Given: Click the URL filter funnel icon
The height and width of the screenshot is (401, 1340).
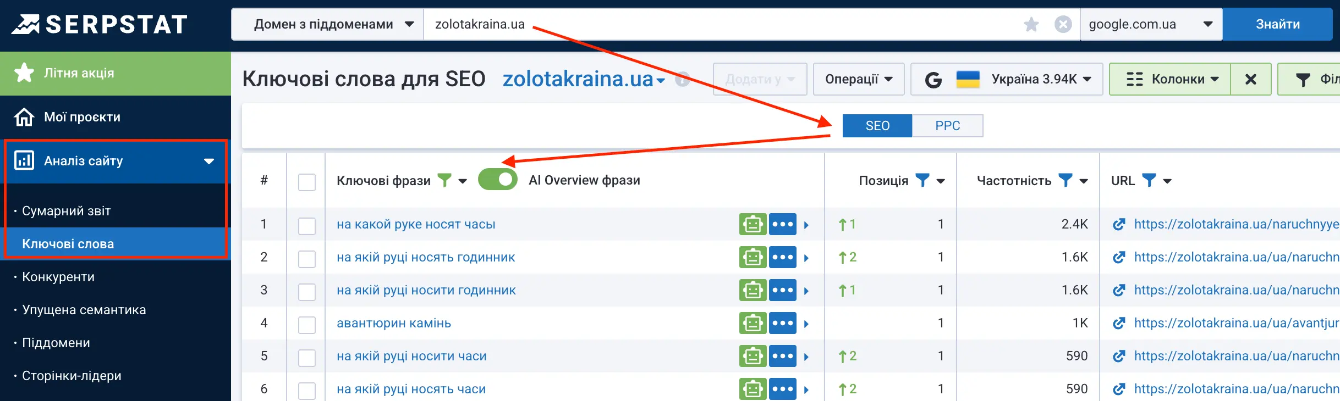Looking at the screenshot, I should [x=1149, y=180].
